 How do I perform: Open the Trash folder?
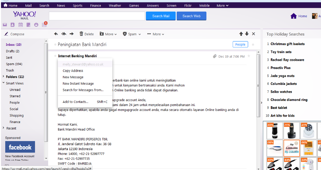point(10,70)
